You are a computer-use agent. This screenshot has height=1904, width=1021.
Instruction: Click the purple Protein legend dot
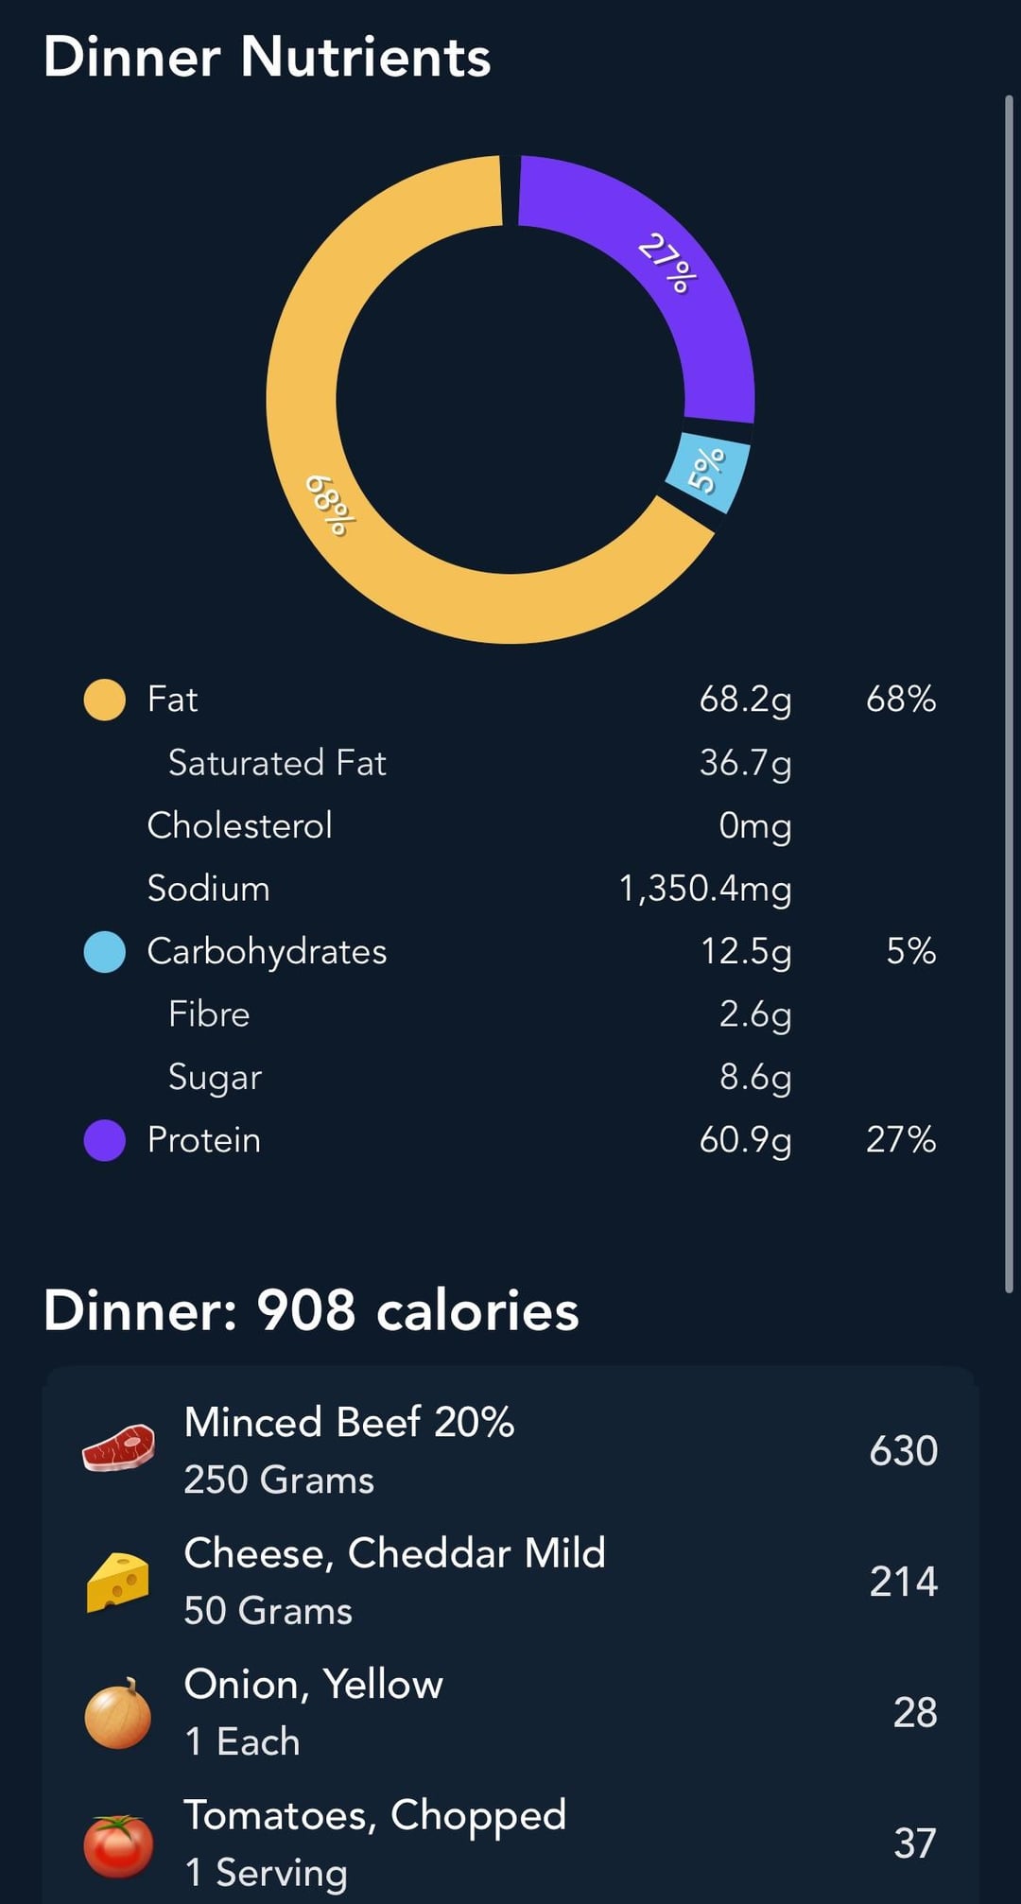coord(104,1139)
